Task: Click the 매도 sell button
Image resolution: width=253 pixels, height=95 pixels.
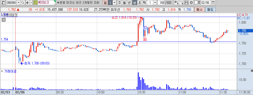Action: coord(210,10)
